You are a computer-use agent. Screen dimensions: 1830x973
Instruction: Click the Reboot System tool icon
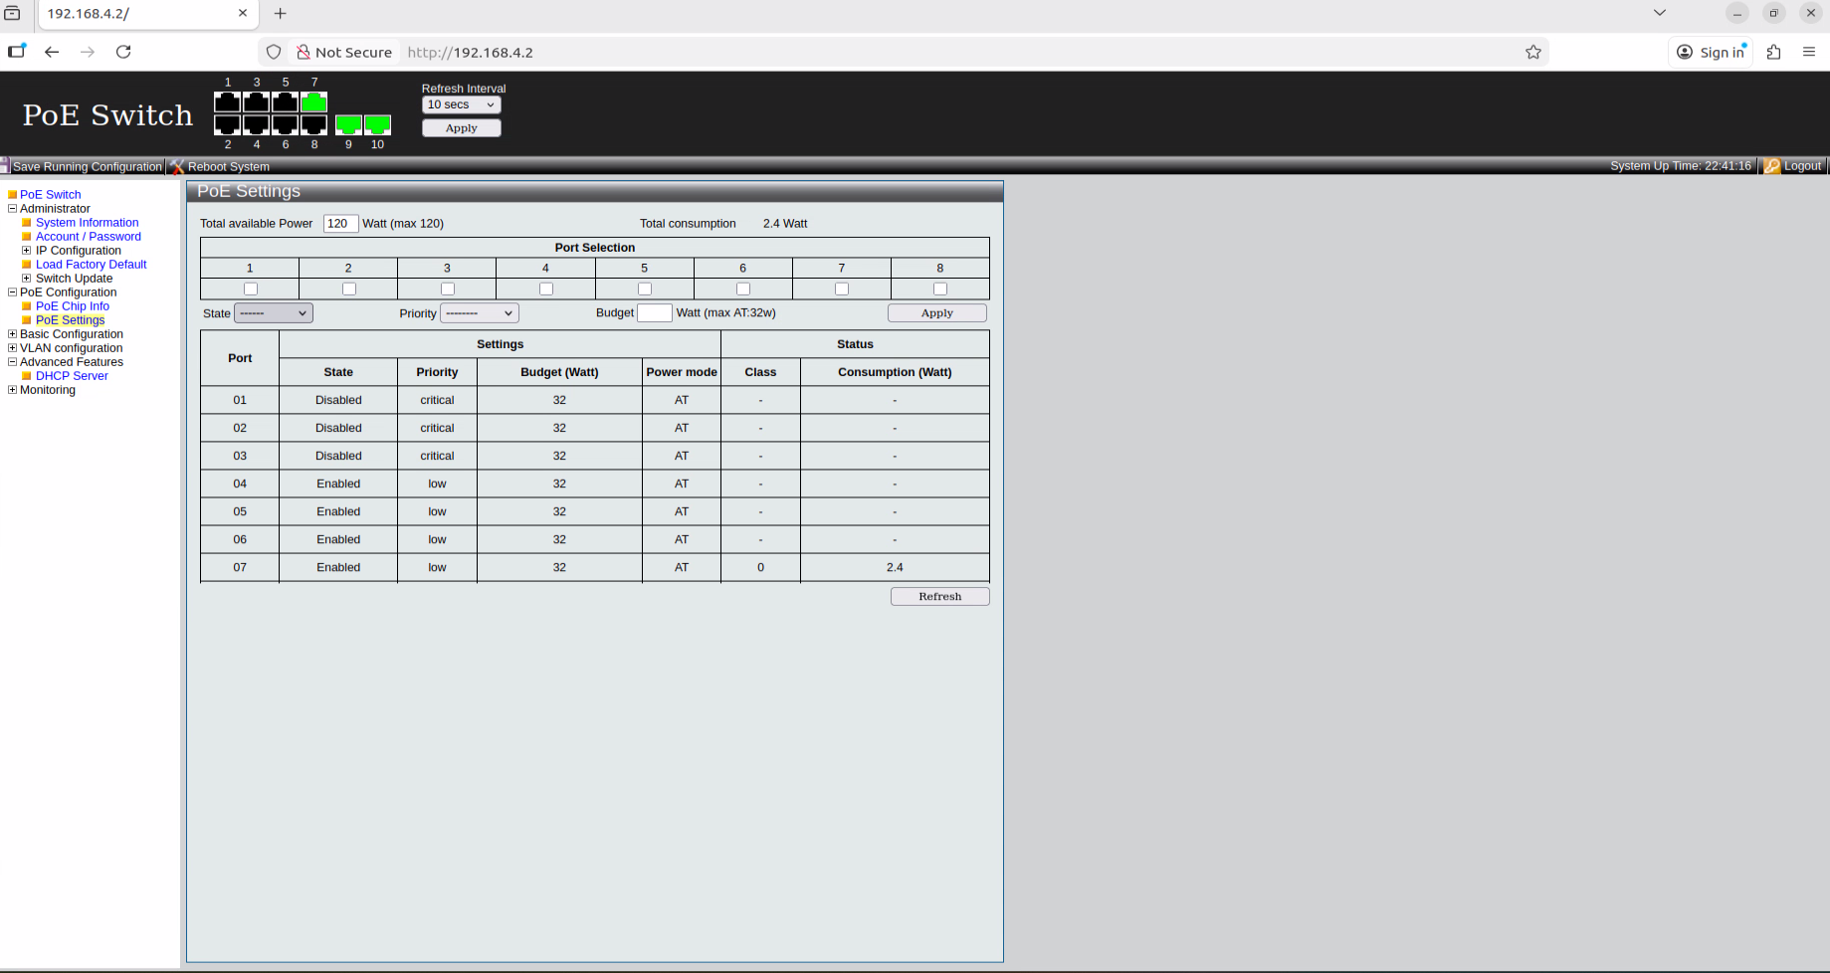click(177, 166)
